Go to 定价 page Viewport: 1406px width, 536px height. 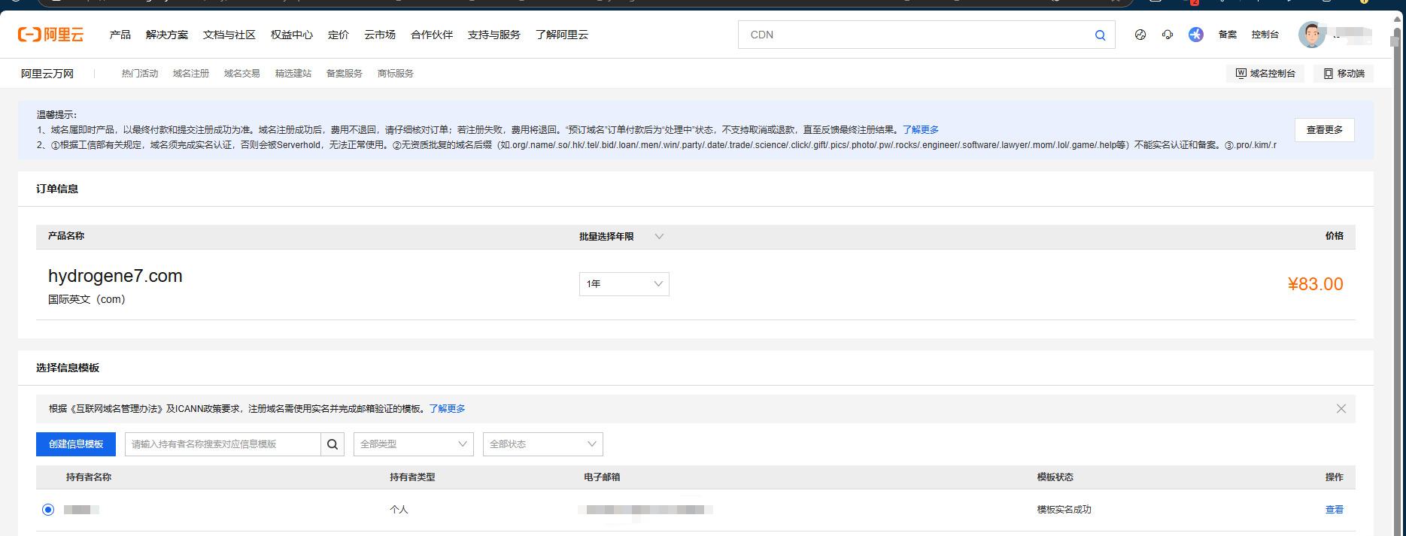[339, 35]
